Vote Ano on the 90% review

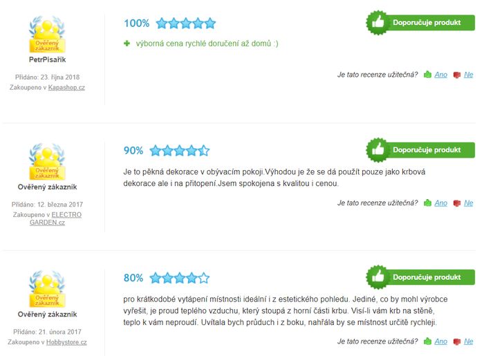point(441,203)
